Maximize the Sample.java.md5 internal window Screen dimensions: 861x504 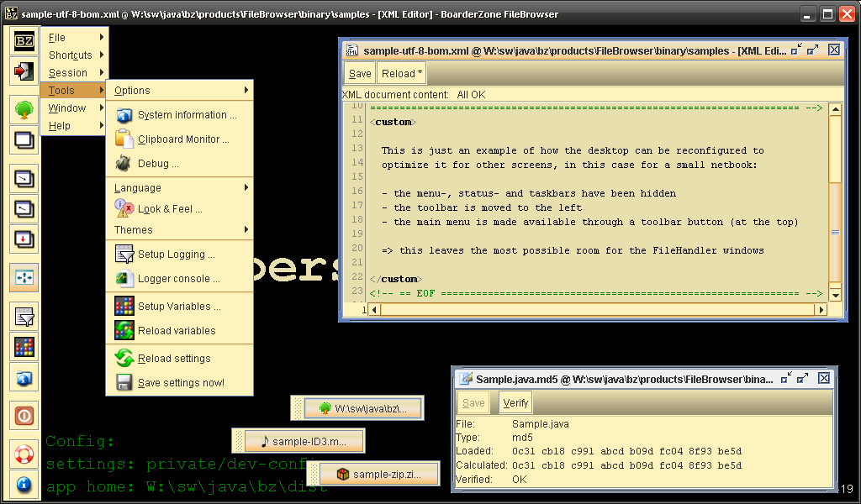pos(803,378)
